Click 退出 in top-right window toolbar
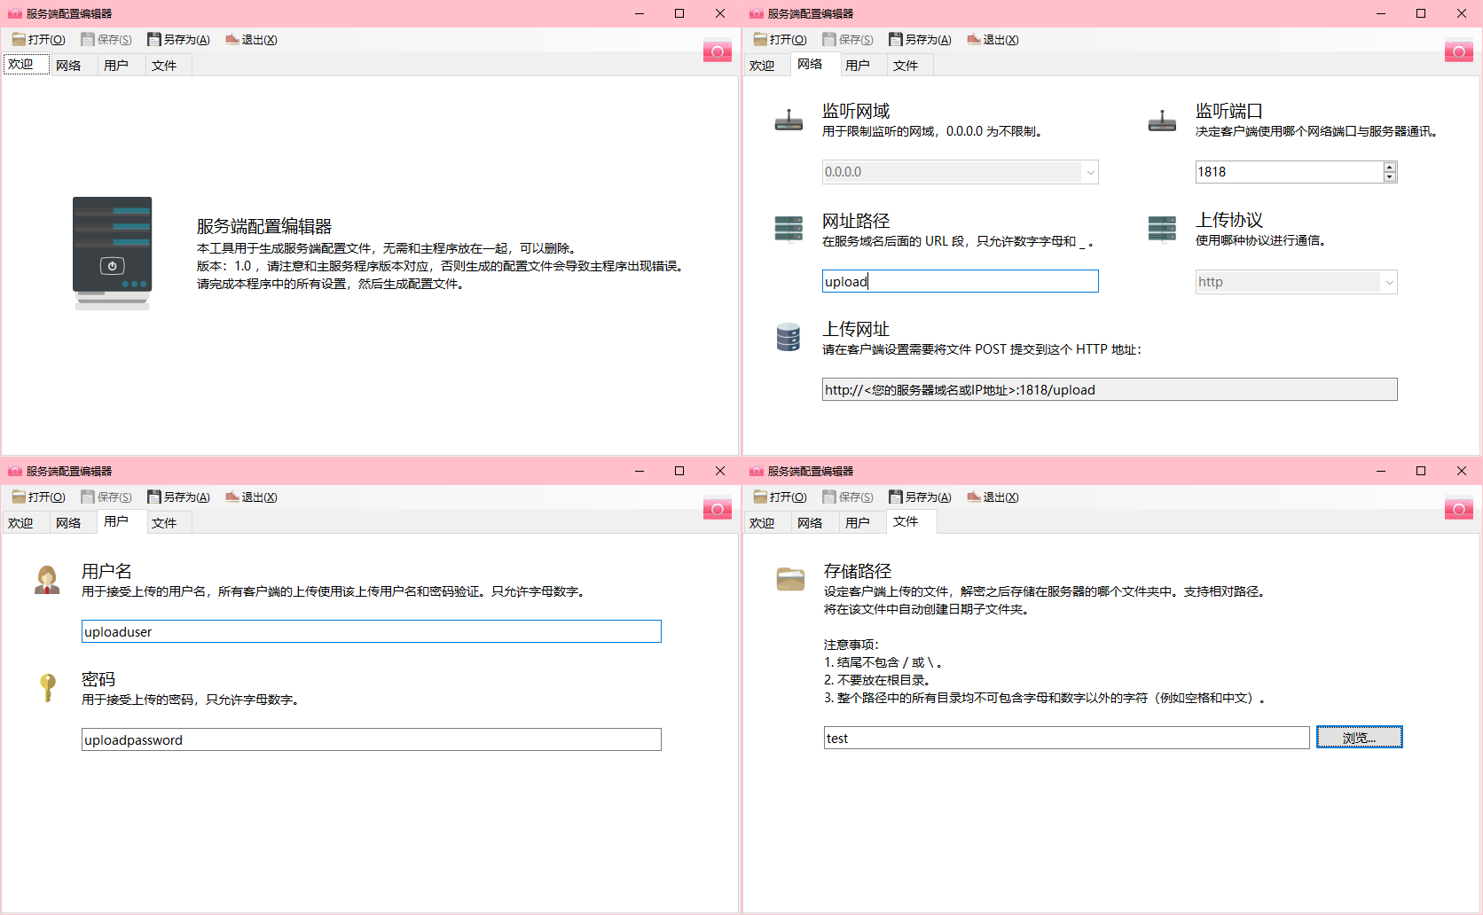1483x915 pixels. 993,40
